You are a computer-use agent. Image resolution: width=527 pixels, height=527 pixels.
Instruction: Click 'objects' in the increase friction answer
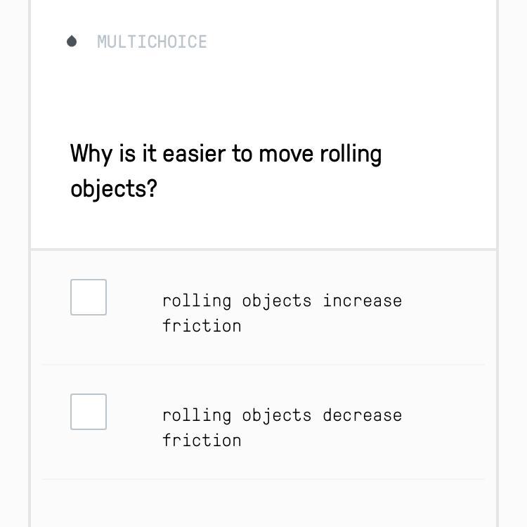point(277,301)
